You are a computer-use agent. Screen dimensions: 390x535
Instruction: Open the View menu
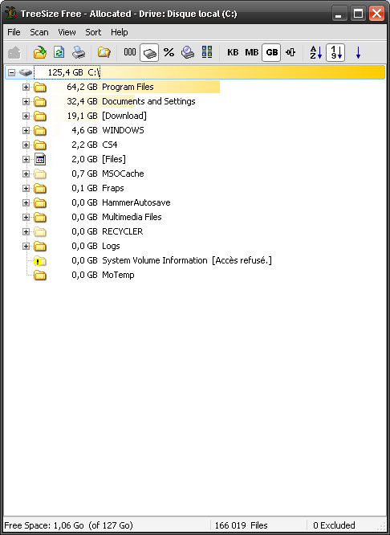[67, 32]
